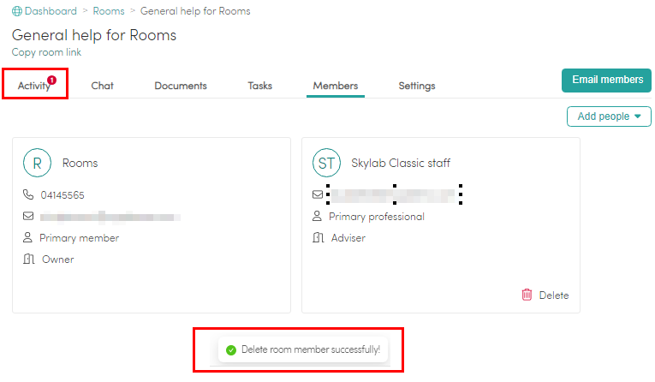The image size is (655, 382).
Task: Click the envelope icon in Rooms card
Action: (x=28, y=216)
